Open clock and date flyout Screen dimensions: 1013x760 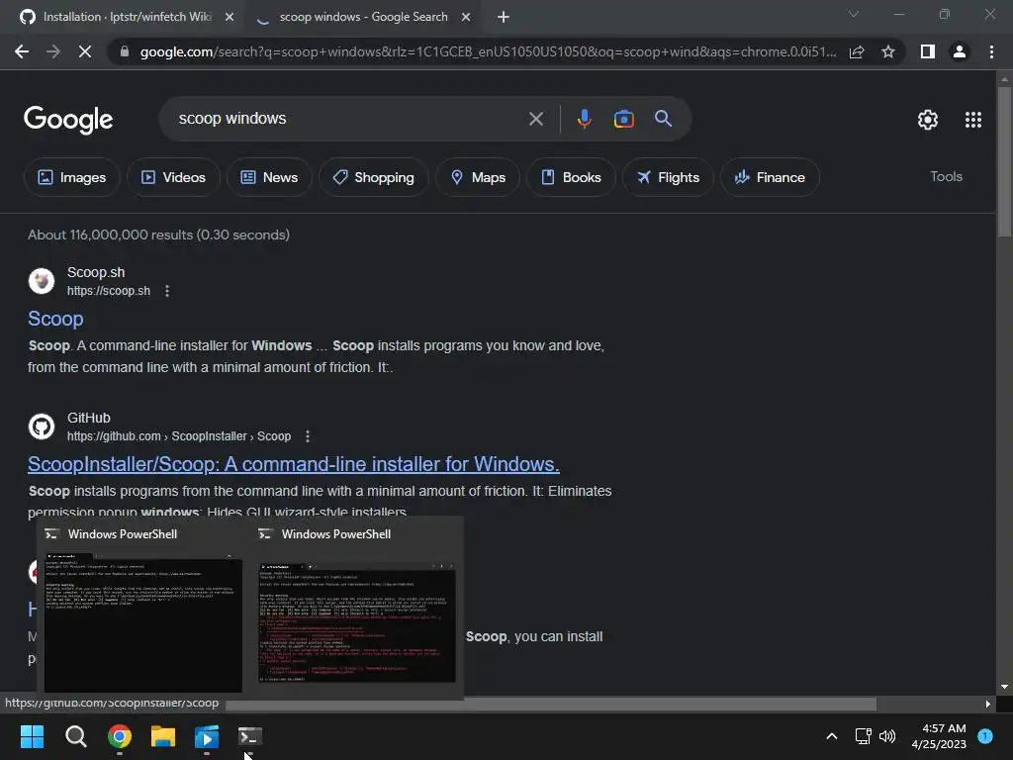tap(939, 736)
